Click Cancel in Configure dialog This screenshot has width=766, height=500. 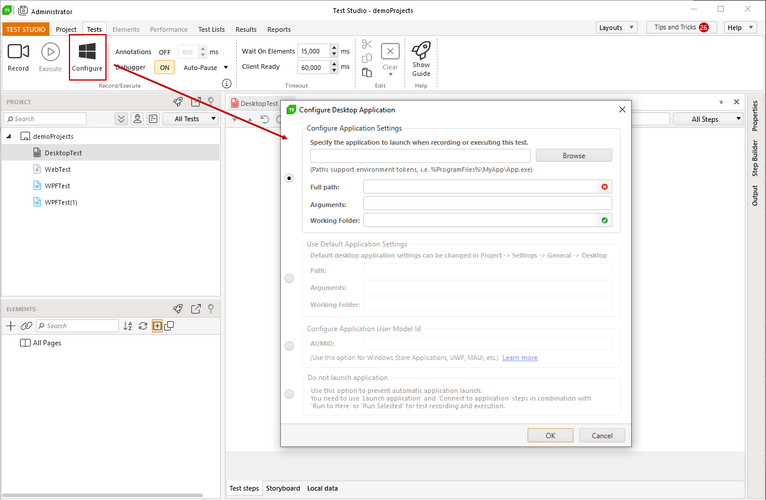coord(602,436)
